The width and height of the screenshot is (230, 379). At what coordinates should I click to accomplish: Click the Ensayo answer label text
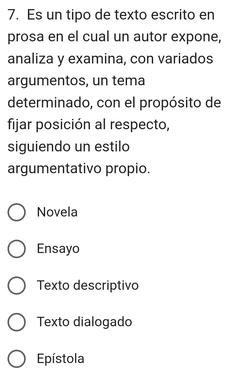(58, 249)
